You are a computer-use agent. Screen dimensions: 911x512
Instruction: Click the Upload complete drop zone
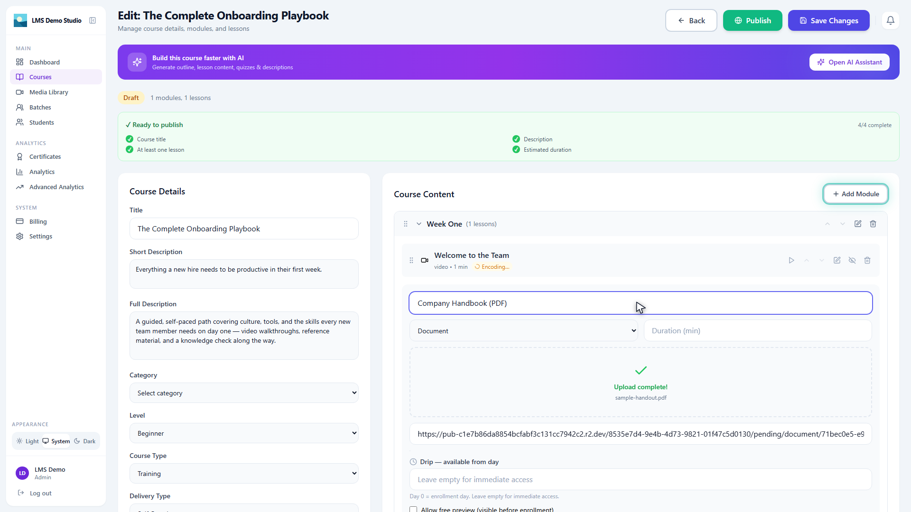641,382
